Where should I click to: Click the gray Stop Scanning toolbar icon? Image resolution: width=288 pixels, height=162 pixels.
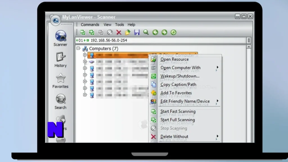tap(110, 32)
